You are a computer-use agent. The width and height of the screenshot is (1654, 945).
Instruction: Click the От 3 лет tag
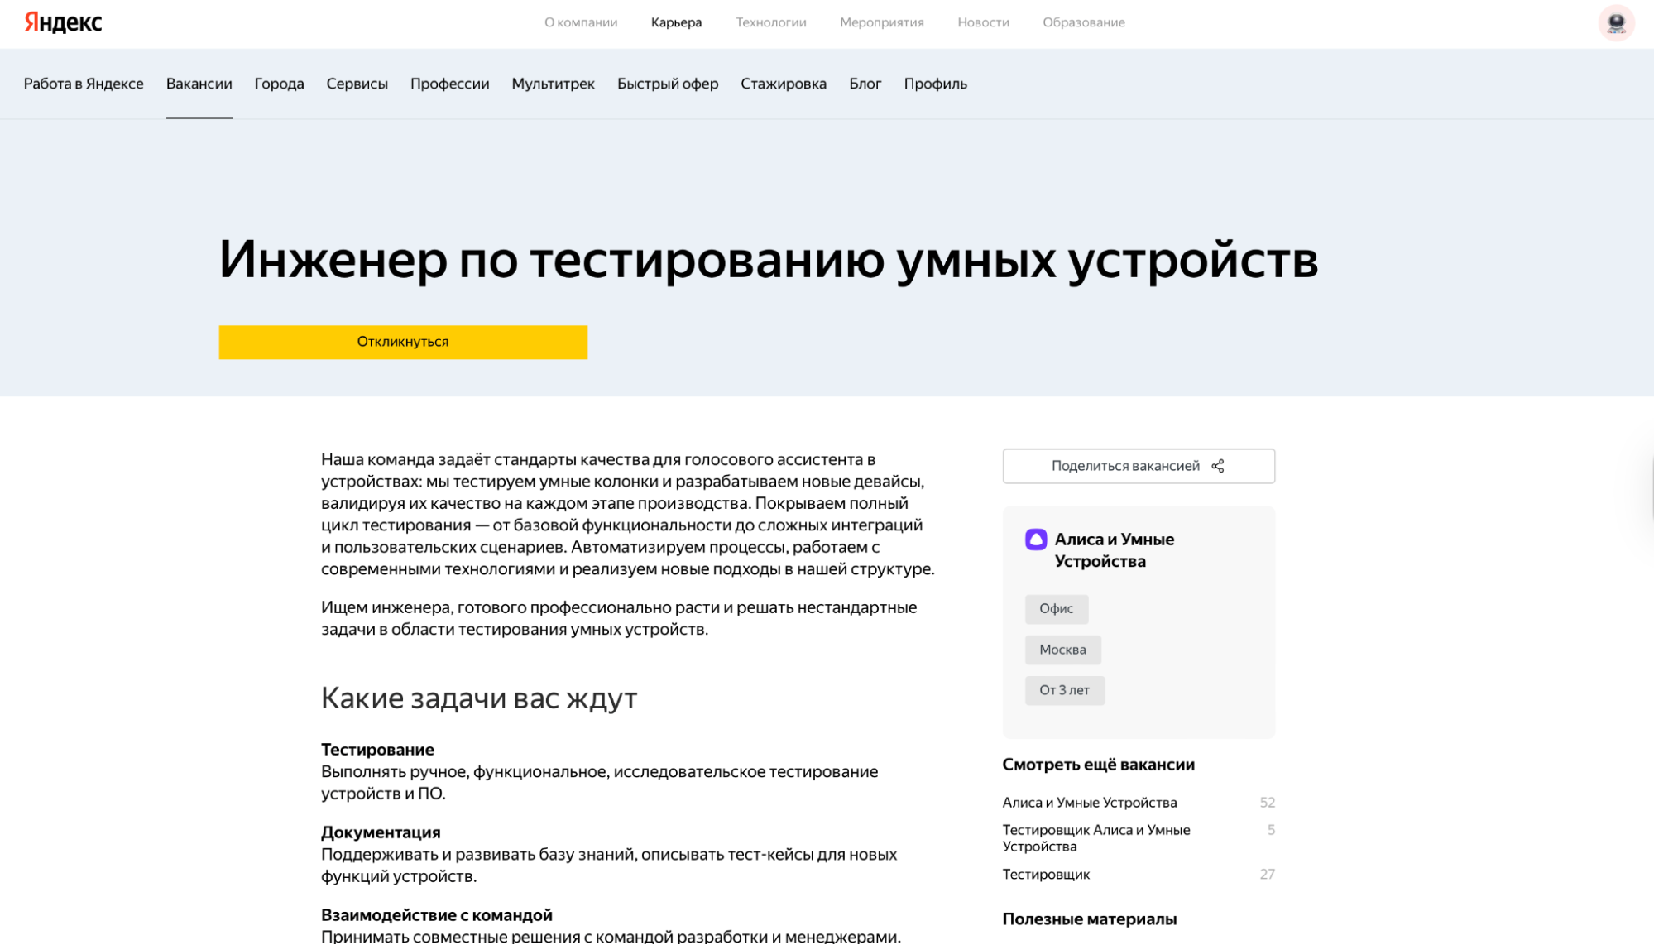pos(1065,690)
